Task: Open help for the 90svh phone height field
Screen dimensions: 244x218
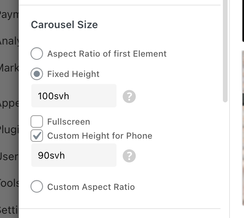Action: [129, 156]
